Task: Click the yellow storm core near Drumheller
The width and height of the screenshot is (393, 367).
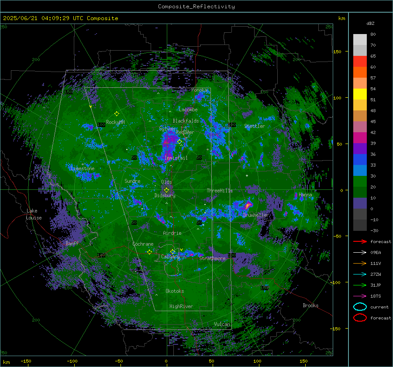Action: point(248,206)
